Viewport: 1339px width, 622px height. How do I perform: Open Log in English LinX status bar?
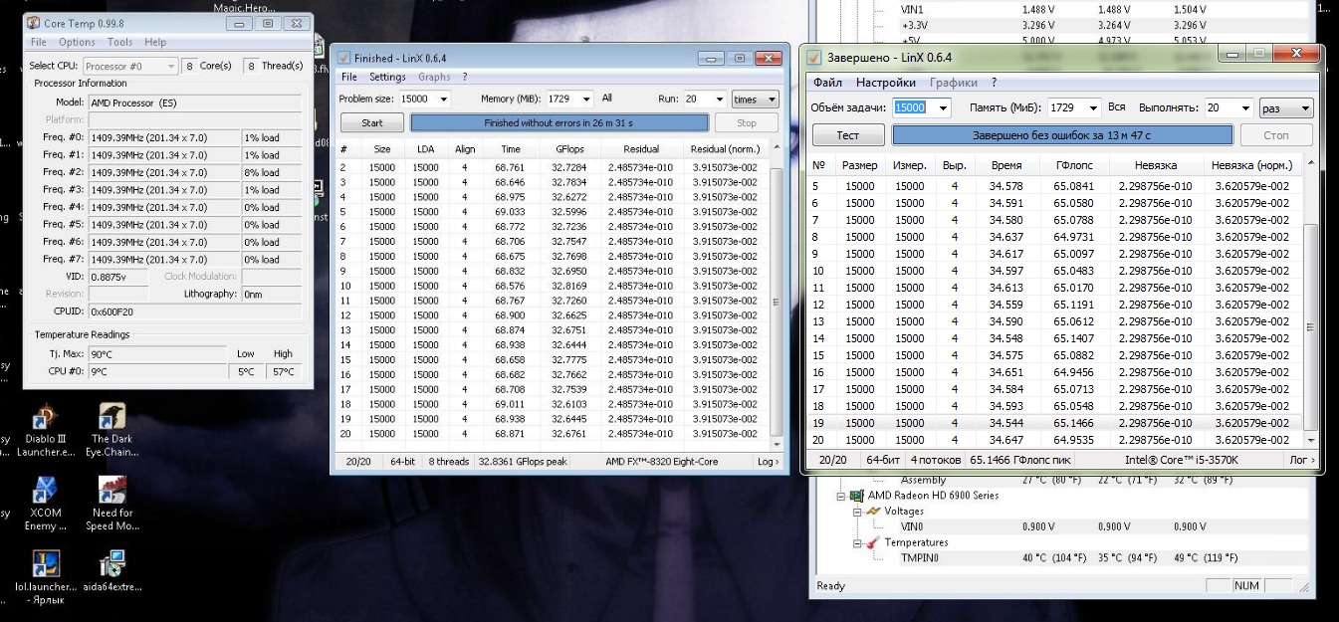769,462
